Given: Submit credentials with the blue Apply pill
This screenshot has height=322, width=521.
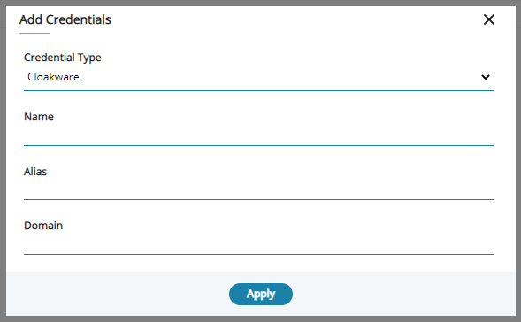Looking at the screenshot, I should pyautogui.click(x=261, y=294).
